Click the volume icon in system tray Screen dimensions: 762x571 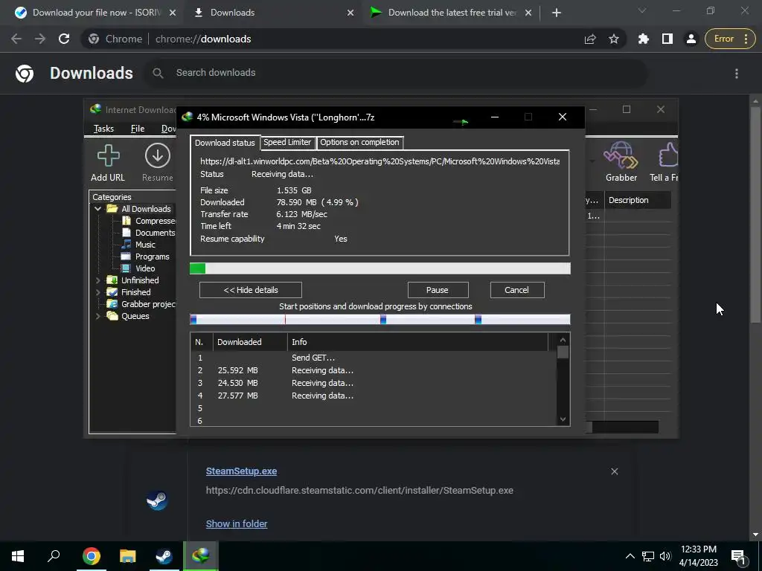coord(665,556)
